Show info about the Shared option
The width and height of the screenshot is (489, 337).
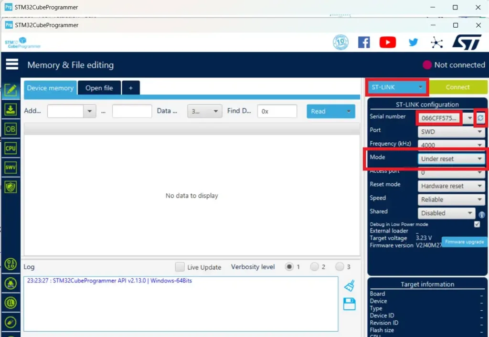(x=481, y=214)
